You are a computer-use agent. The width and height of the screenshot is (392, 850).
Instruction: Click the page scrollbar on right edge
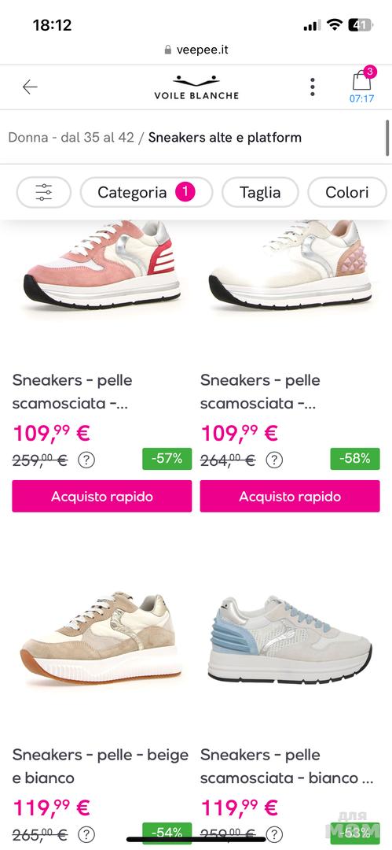pos(387,139)
